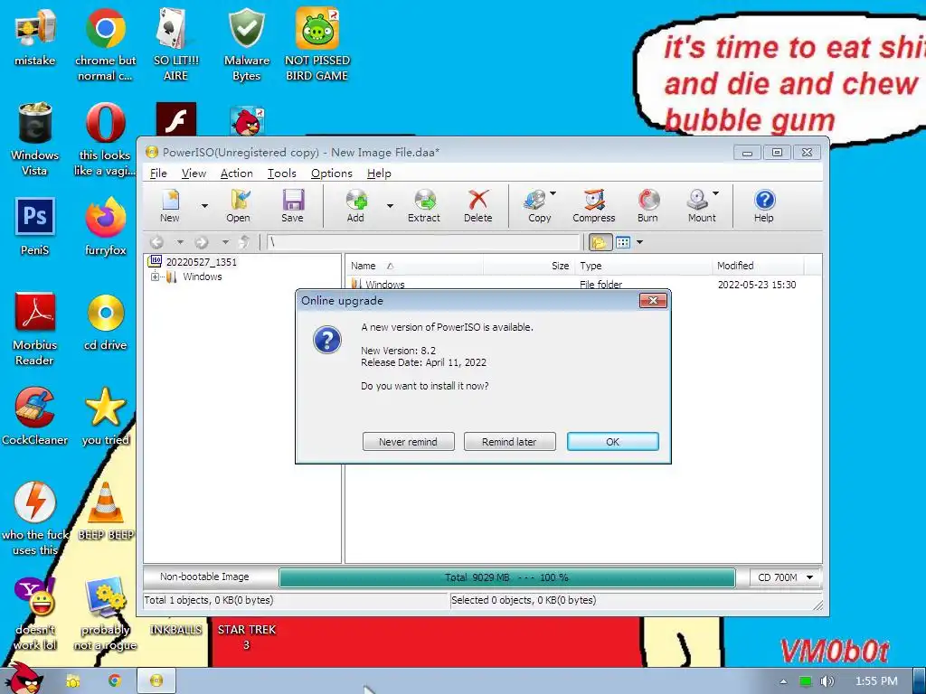Click the BEEP BEEP traffic cone icon
926x694 pixels.
(106, 511)
